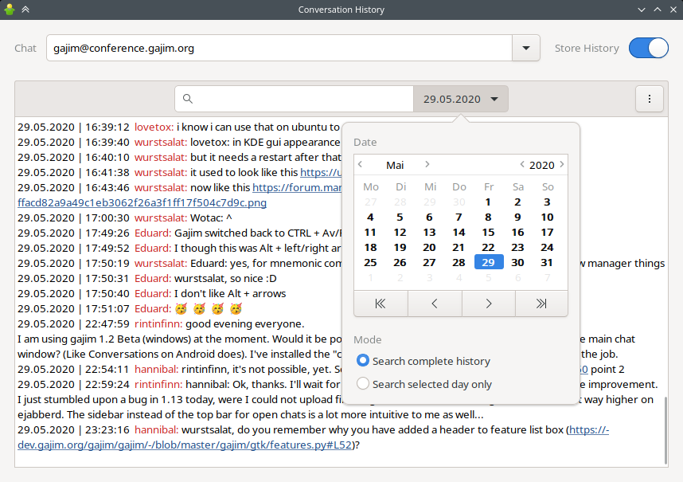Click the Eduard nickname at 17:50:40
This screenshot has height=482, width=683.
[x=153, y=293]
